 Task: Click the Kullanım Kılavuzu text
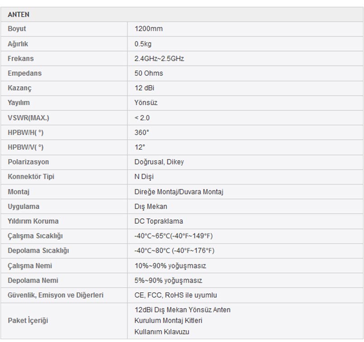(x=161, y=332)
